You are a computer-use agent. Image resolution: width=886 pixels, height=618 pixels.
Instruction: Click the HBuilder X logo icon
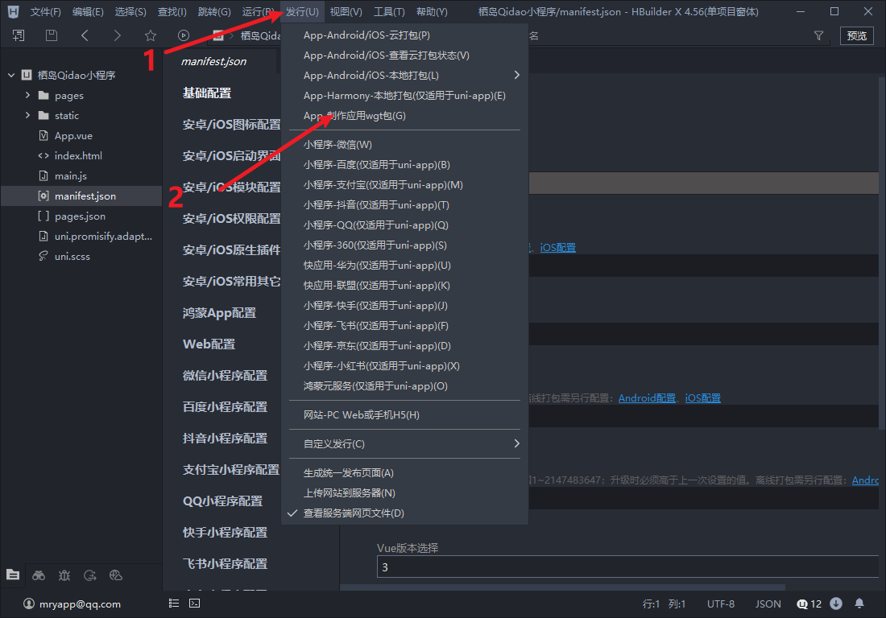point(14,11)
